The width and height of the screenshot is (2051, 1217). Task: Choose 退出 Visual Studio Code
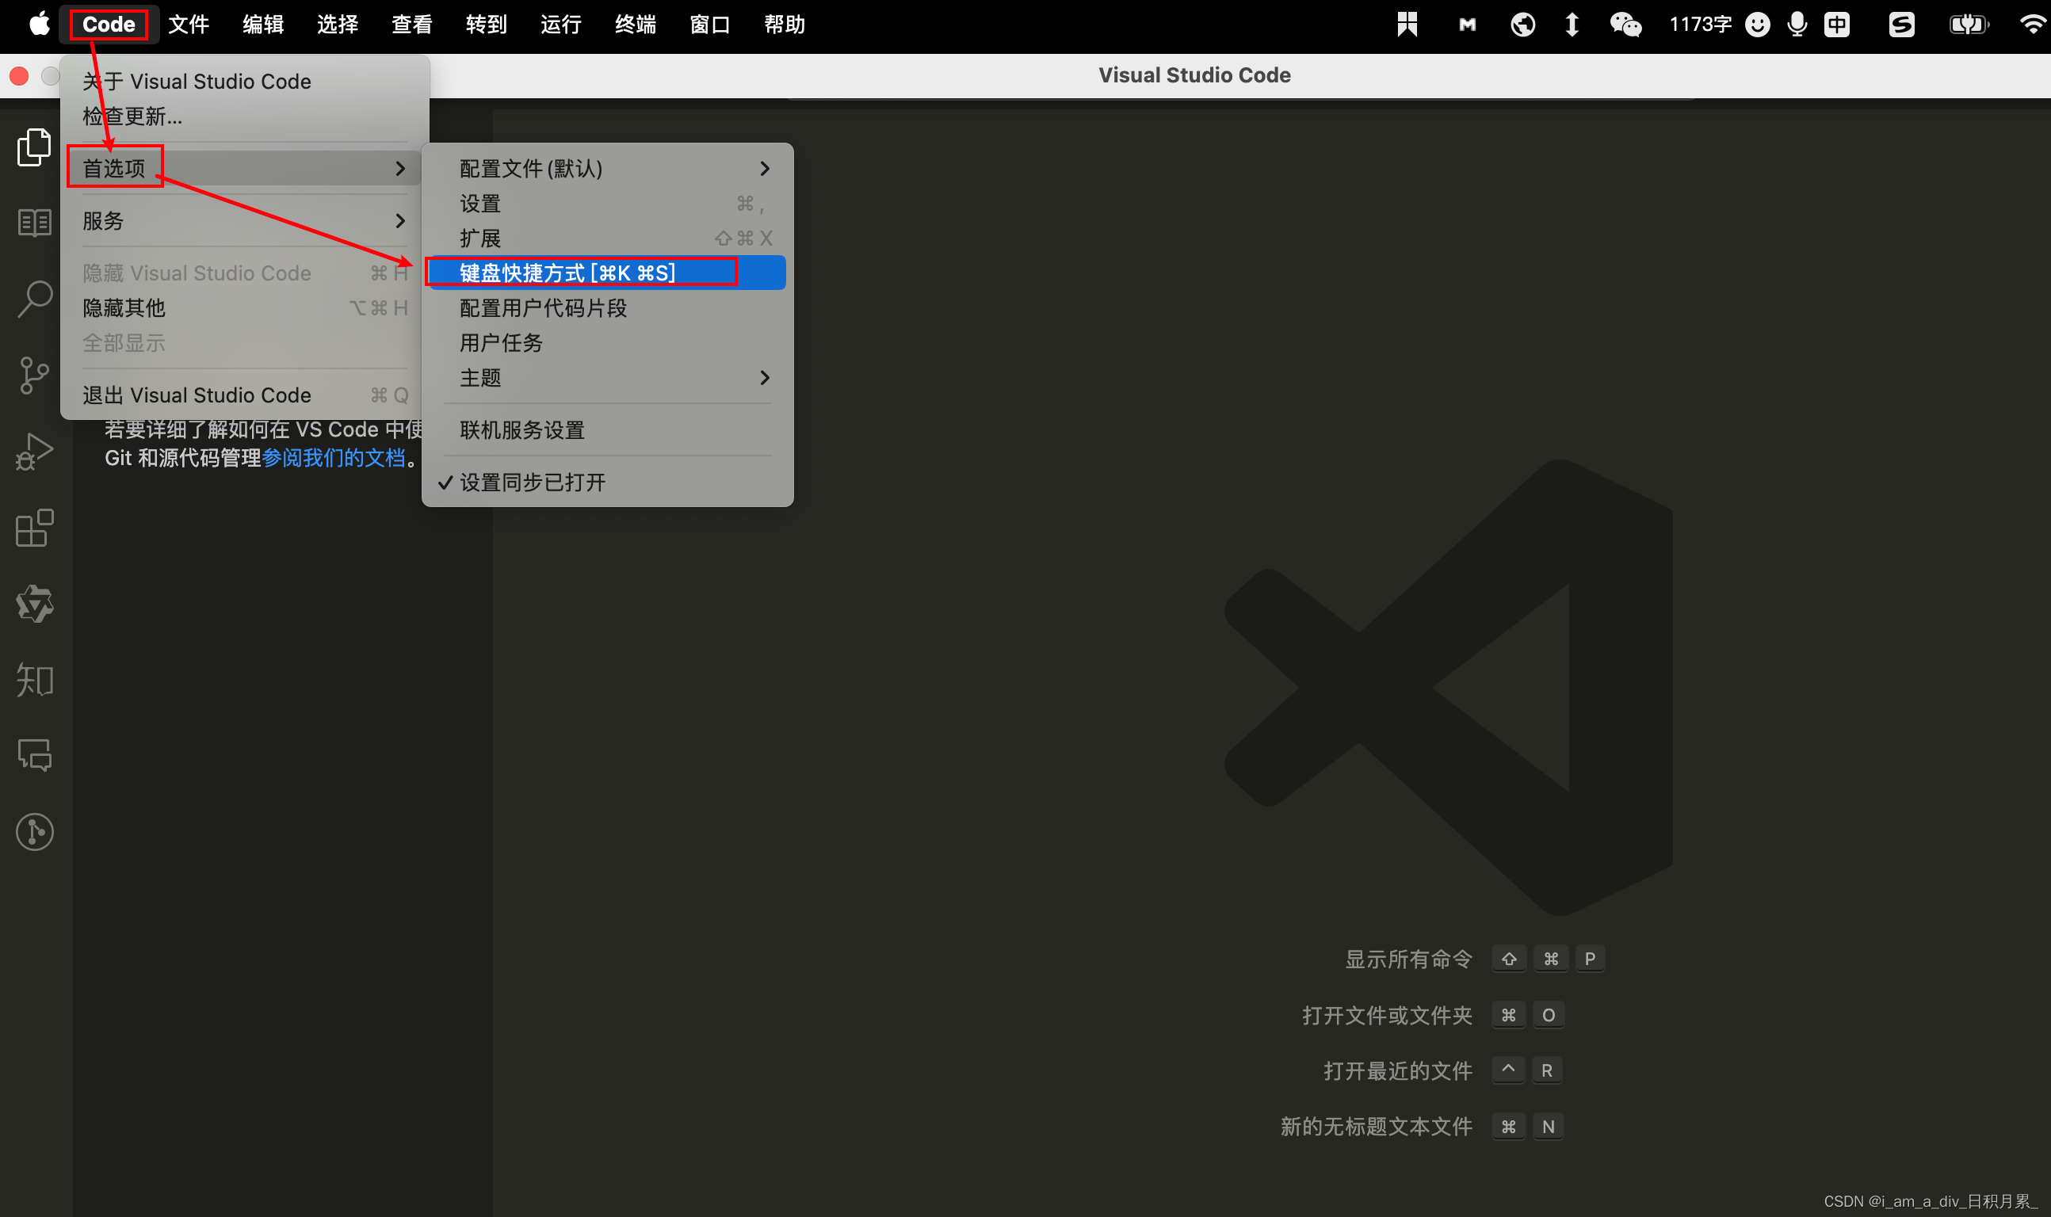(x=197, y=395)
